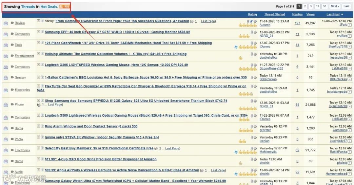The width and height of the screenshot is (354, 185).
Task: Expand the Samsung Odyssey G7 monitor thread preview
Action: click(x=38, y=31)
